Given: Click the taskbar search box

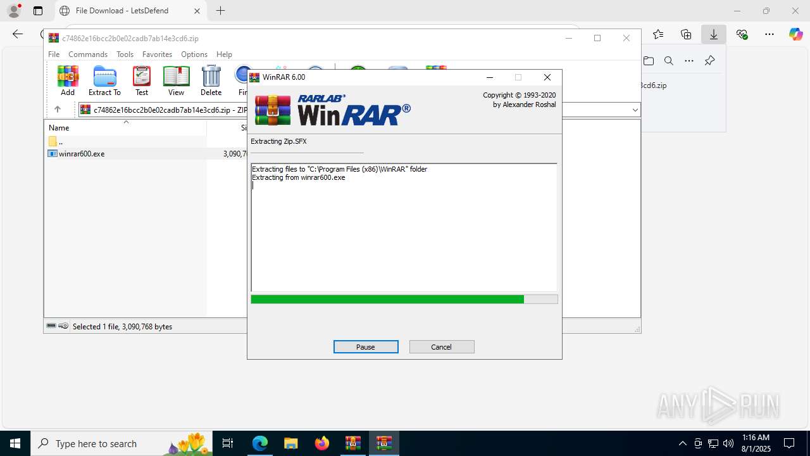Looking at the screenshot, I should [120, 443].
